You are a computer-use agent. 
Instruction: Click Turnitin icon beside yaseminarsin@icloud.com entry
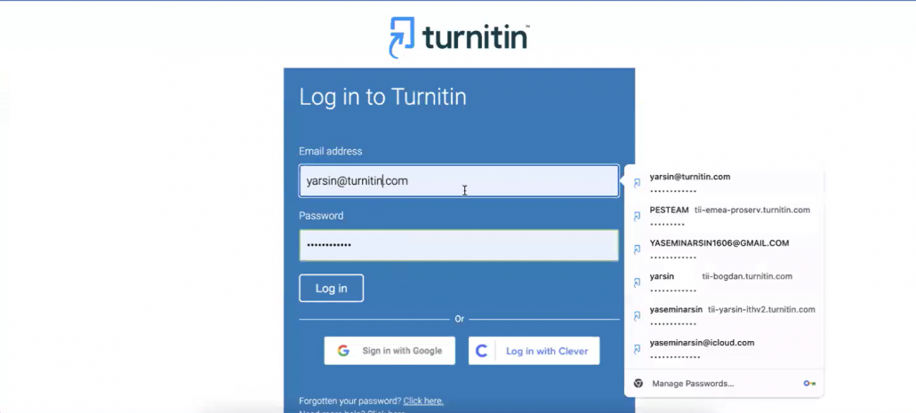637,349
